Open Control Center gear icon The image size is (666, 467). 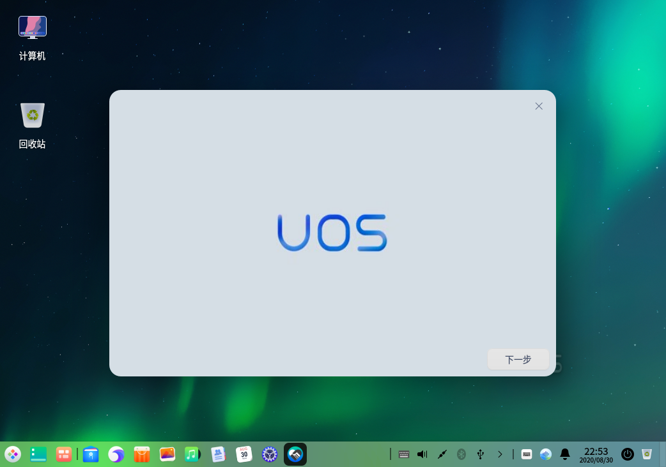269,454
